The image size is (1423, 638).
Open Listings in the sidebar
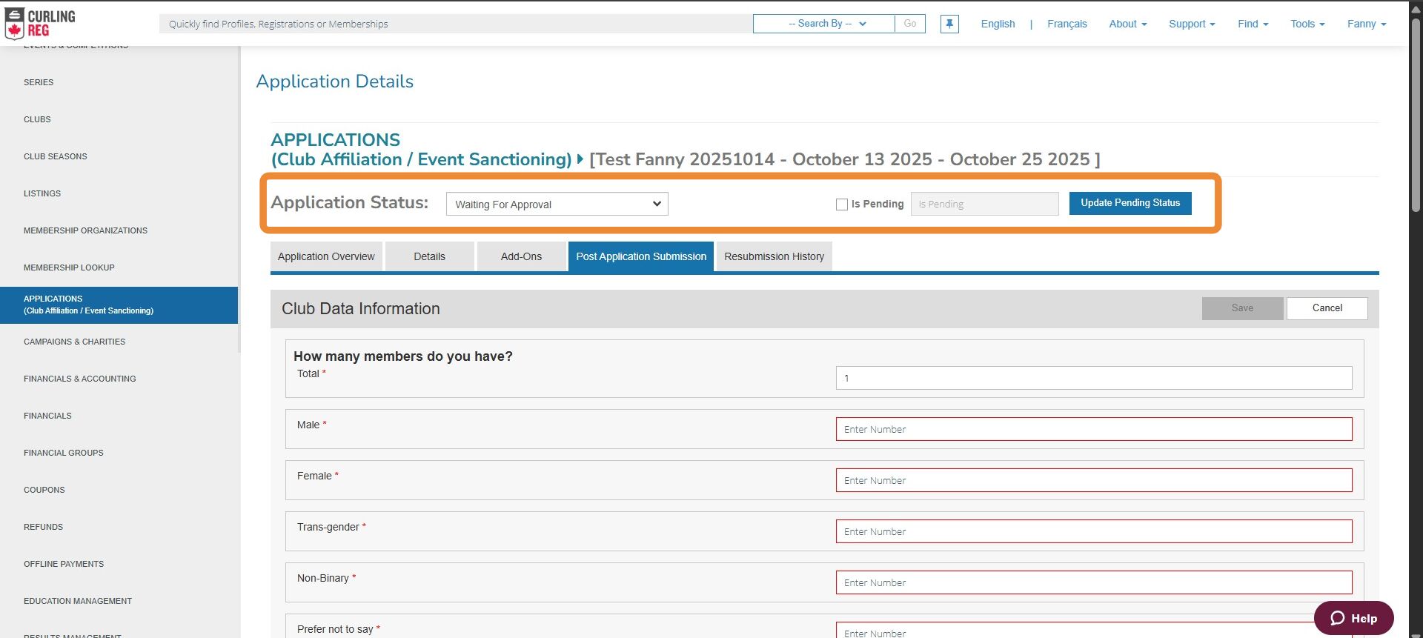pos(42,193)
